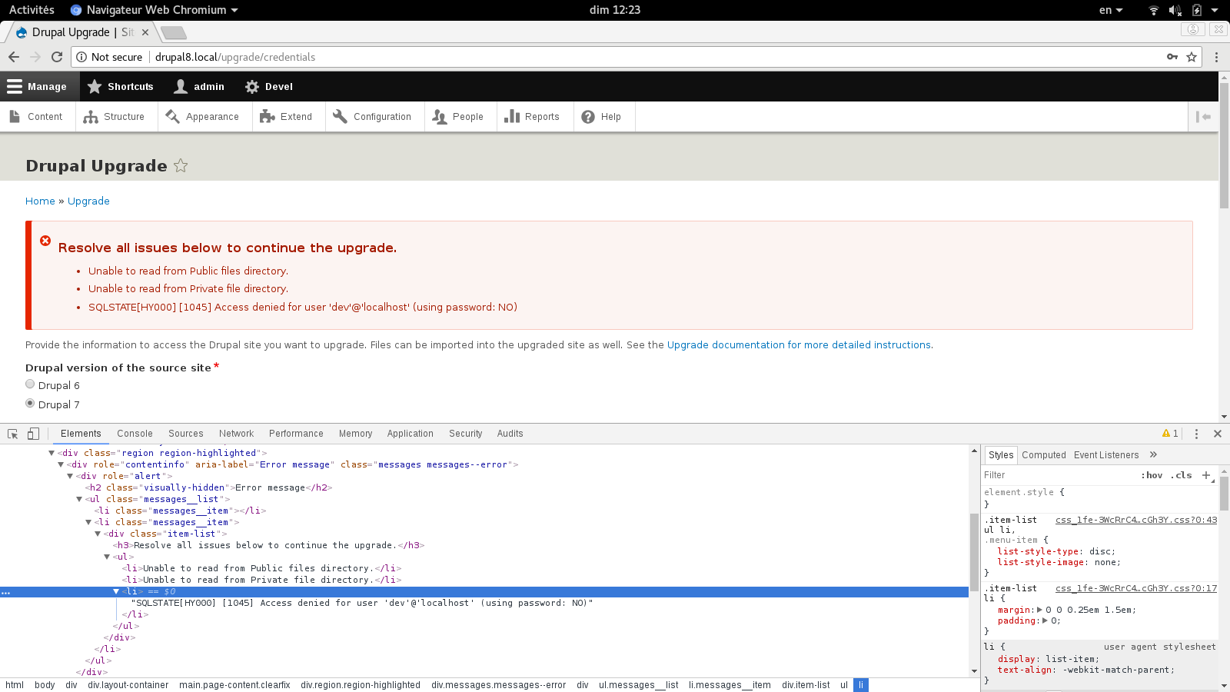Click the star icon beside Drupal Upgrade title

click(x=181, y=165)
